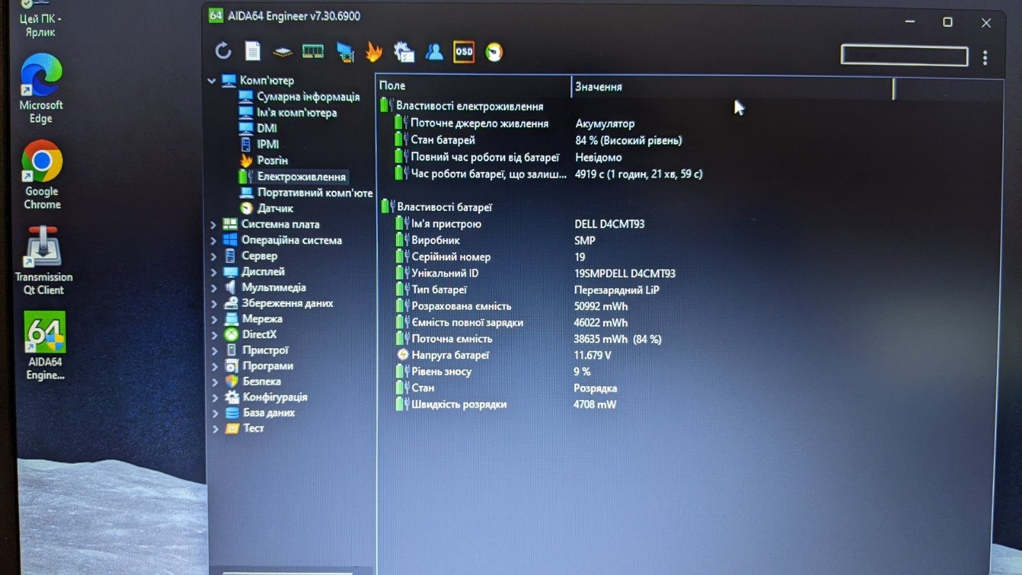Click the 50992 mWh value

600,306
